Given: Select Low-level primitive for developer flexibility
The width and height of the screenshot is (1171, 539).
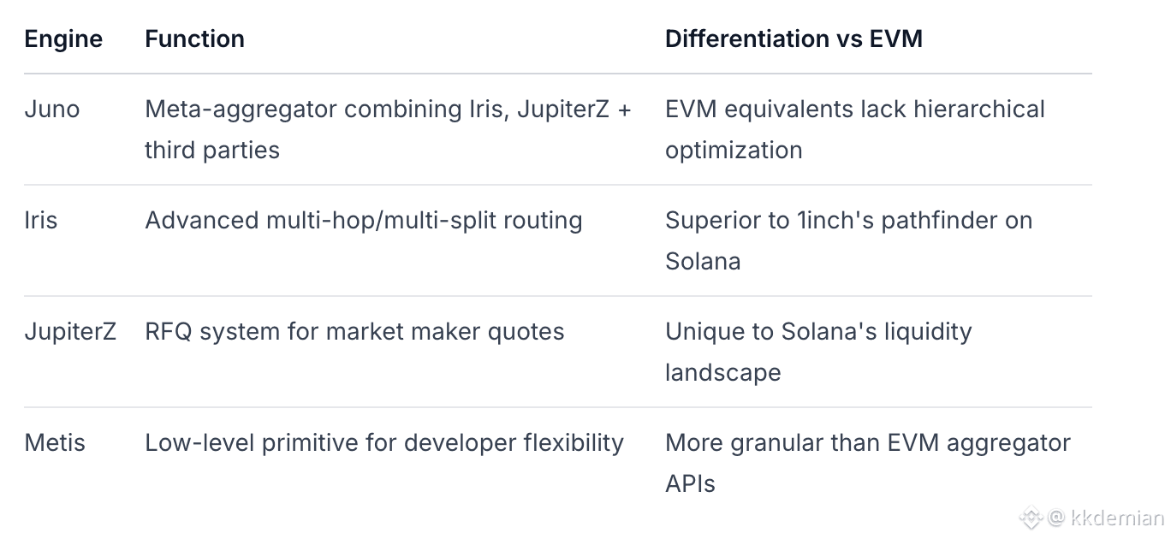Looking at the screenshot, I should (384, 443).
